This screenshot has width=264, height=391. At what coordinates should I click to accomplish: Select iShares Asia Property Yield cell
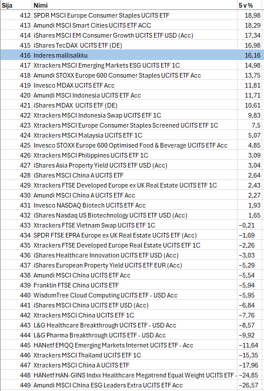pyautogui.click(x=135, y=165)
